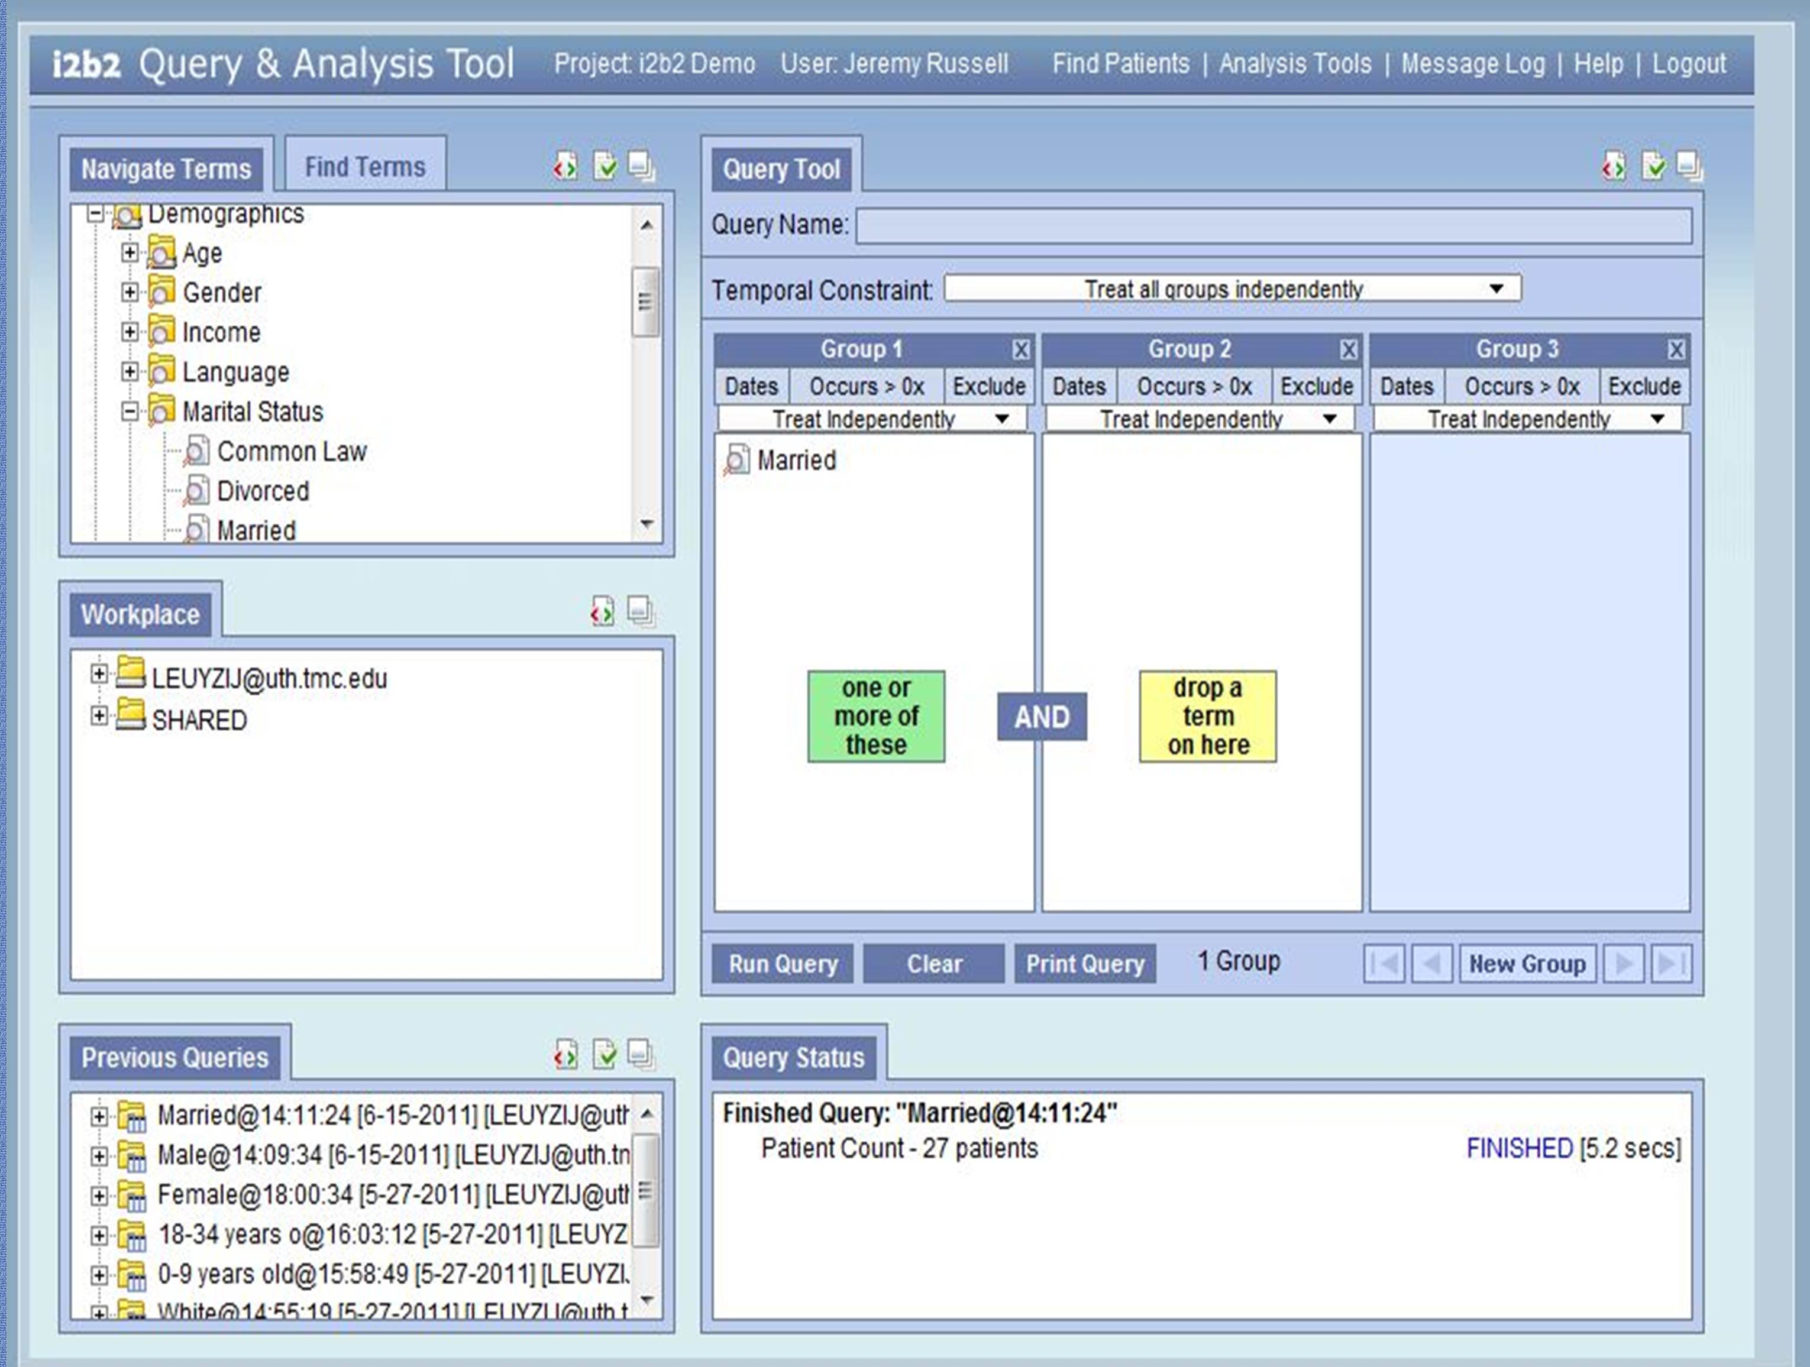The image size is (1810, 1367).
Task: Click the Previous Queries resize window icon
Action: click(x=641, y=1054)
